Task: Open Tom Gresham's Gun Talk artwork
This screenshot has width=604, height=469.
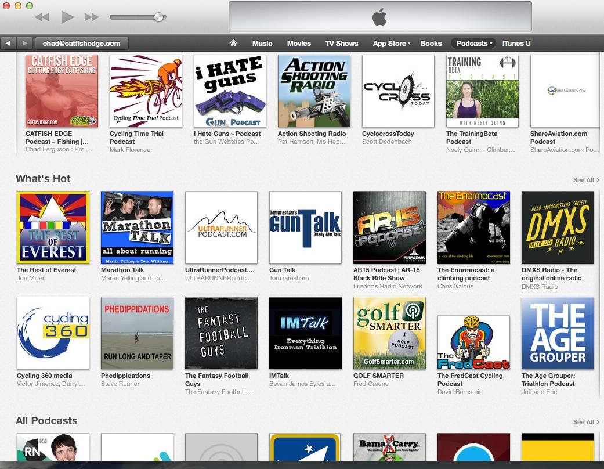Action: pos(305,228)
